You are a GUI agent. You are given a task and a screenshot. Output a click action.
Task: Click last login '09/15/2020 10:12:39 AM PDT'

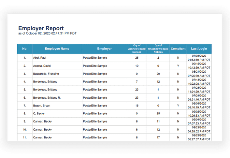pyautogui.click(x=199, y=66)
